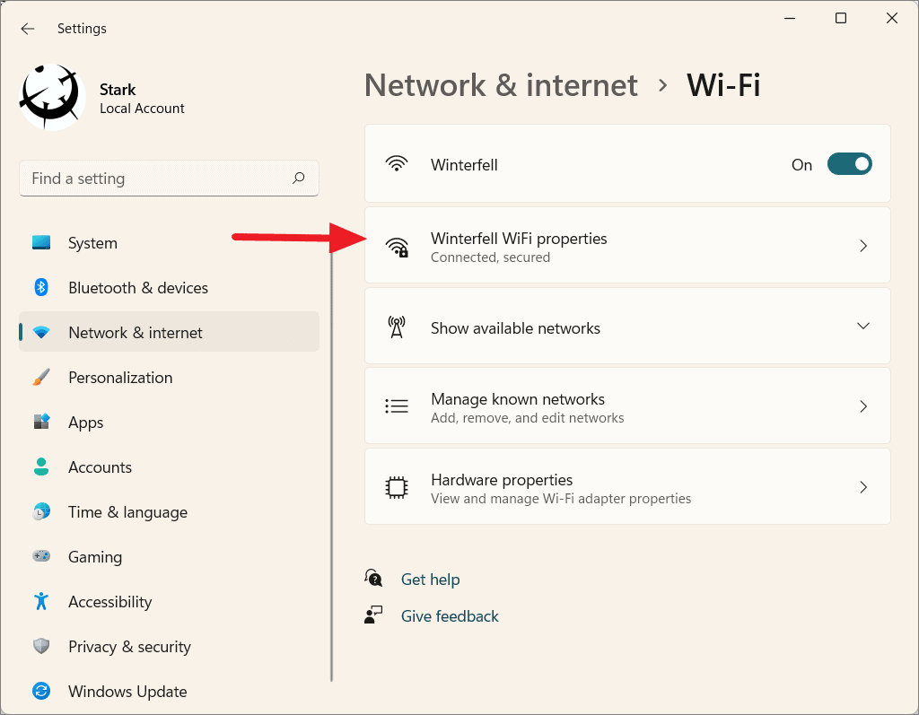
Task: Click the Give feedback link
Action: point(449,615)
